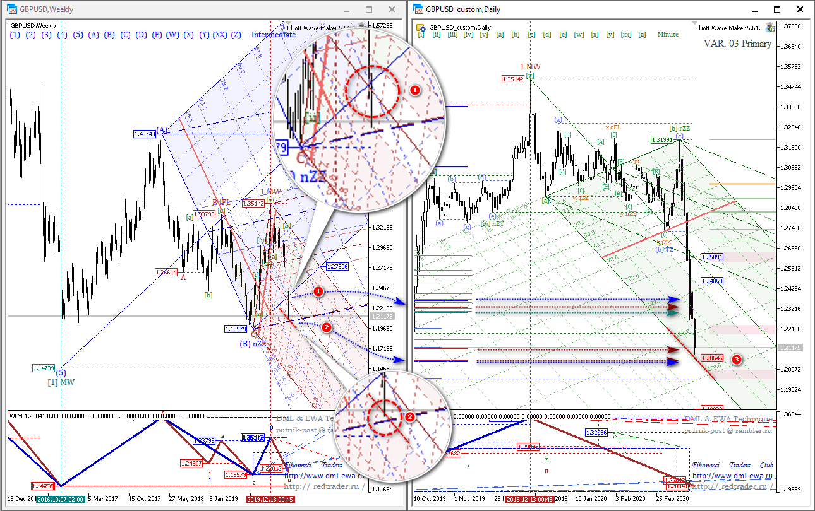Screen dimensions: 815x511
Task: Open the Minute wave degree selector
Action: 668,35
